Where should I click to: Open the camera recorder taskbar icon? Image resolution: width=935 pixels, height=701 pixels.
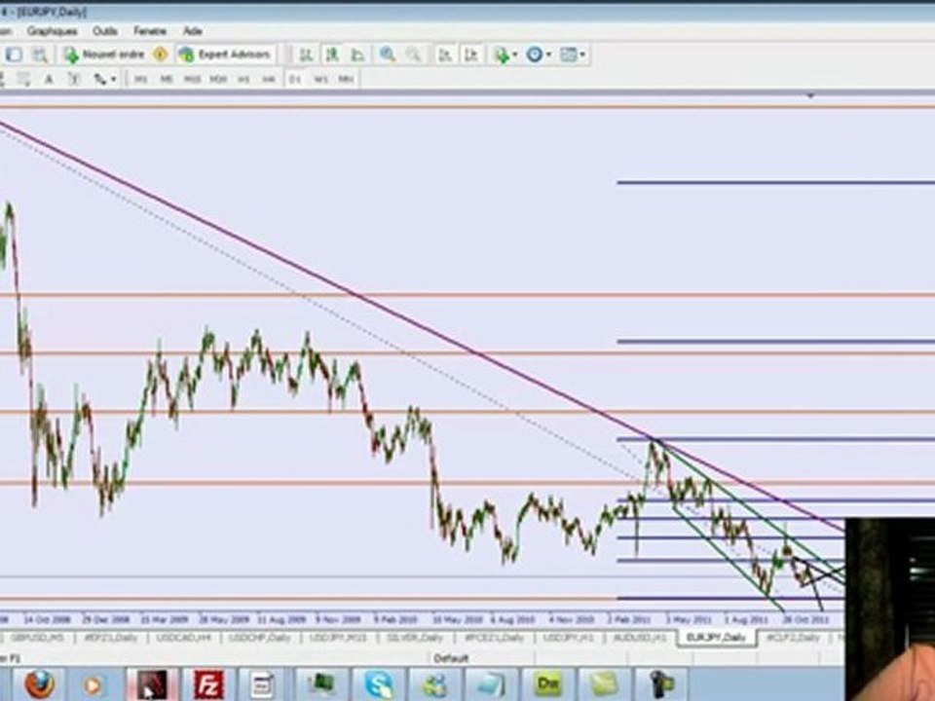660,684
